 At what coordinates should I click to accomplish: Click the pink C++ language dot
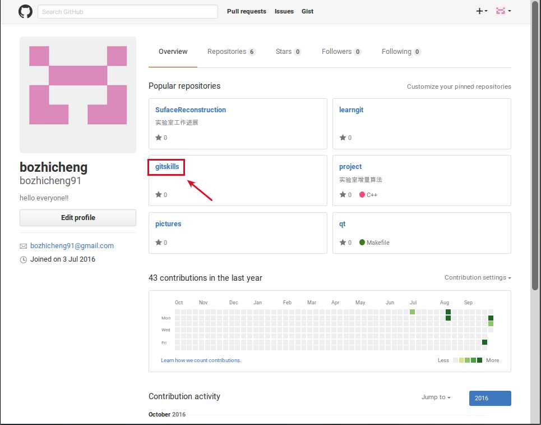[x=362, y=194]
